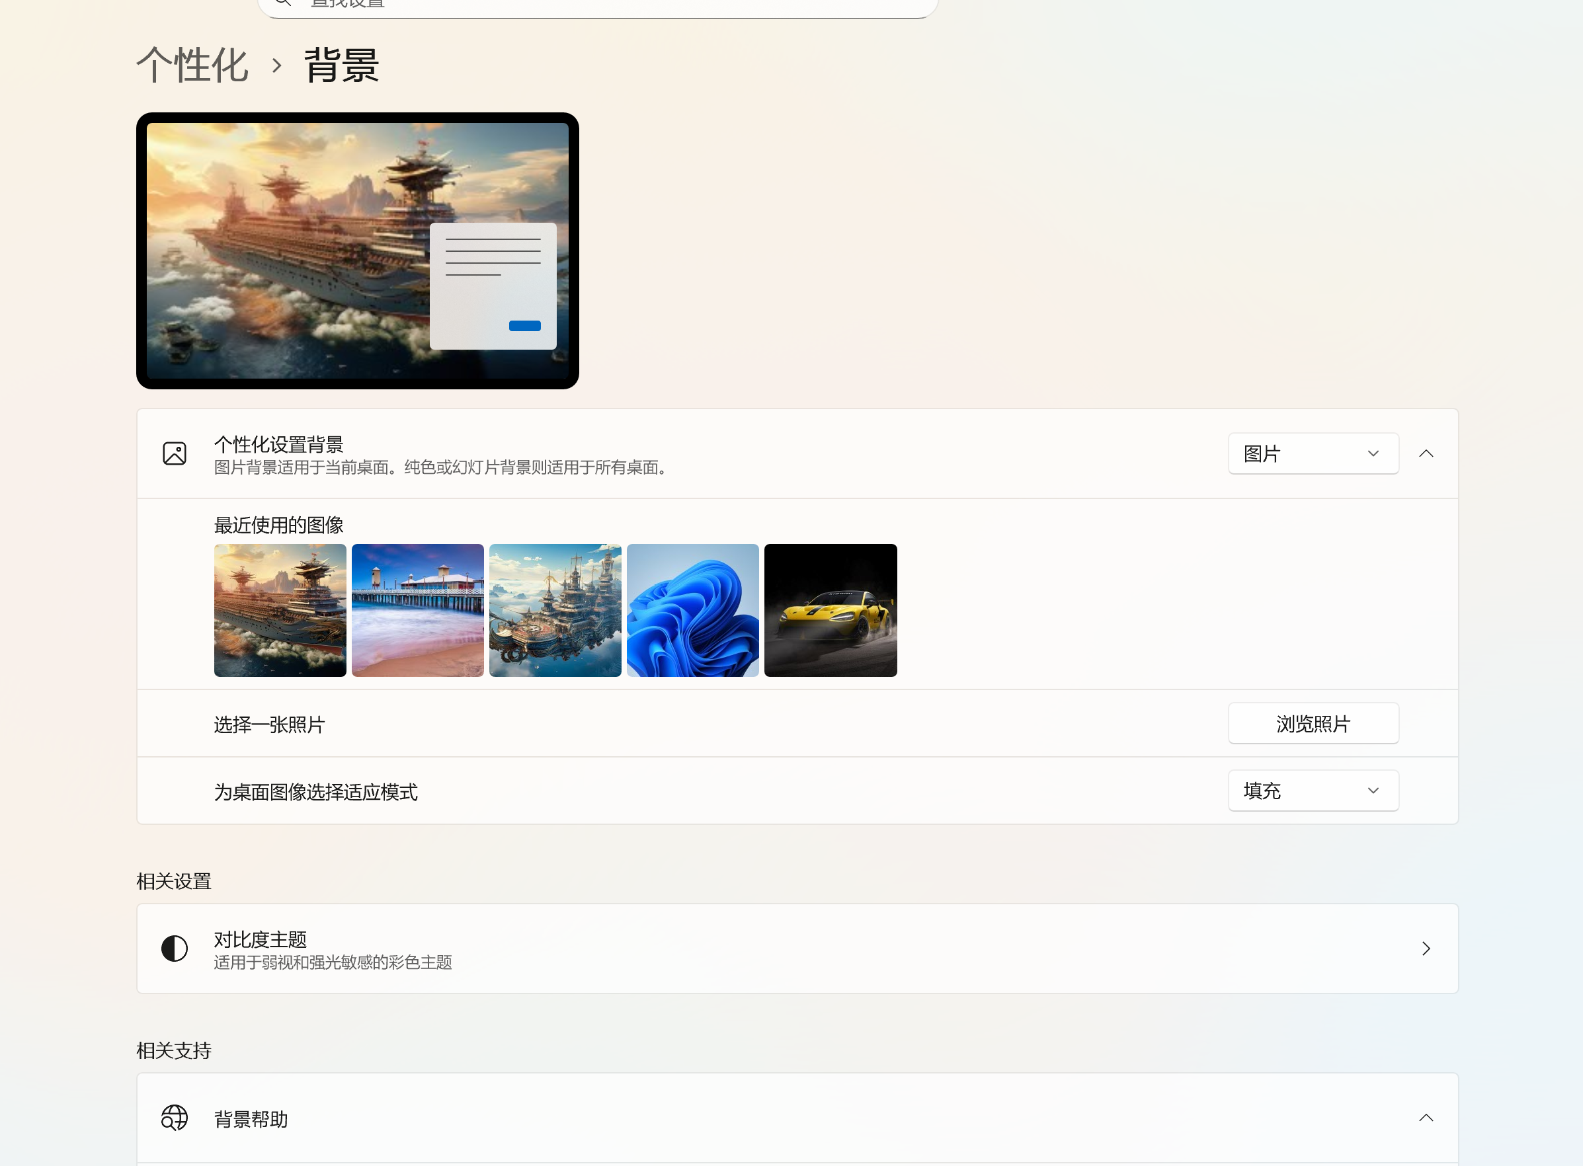Choose the beach pier image under 最近使用的图像
Image resolution: width=1583 pixels, height=1166 pixels.
pos(417,609)
